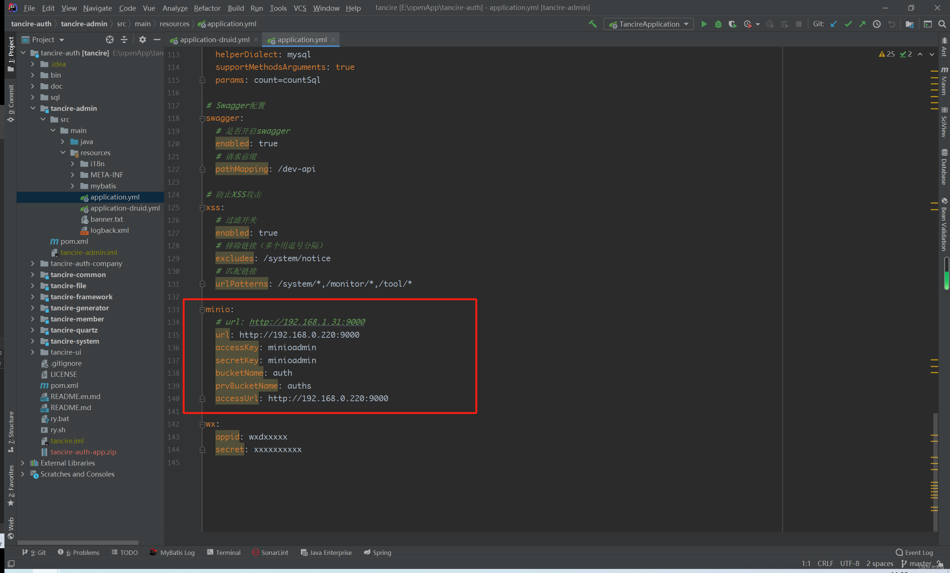Click the tancire-admin breadcrumb in navigation bar

pos(84,24)
